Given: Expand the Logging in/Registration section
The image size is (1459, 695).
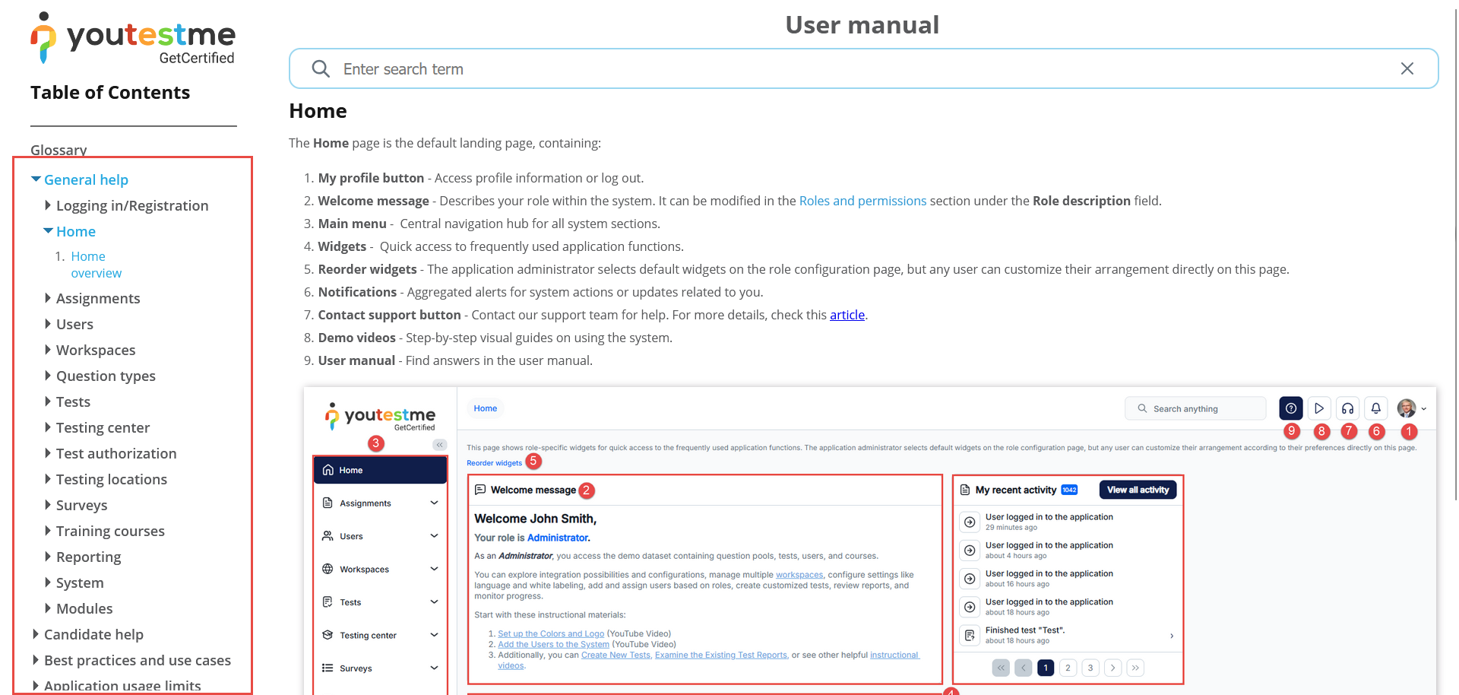Looking at the screenshot, I should pyautogui.click(x=48, y=205).
